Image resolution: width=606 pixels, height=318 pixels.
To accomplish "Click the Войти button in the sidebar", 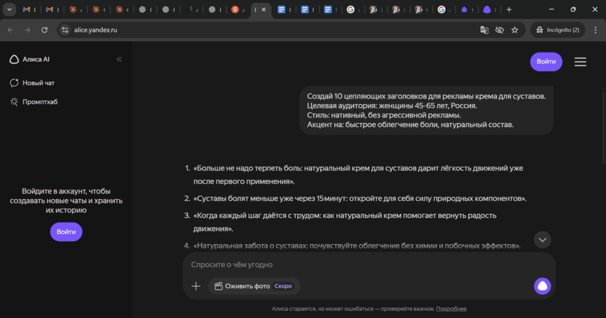I will (x=66, y=232).
